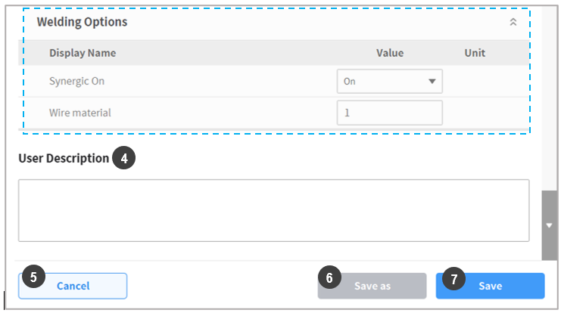Focus the User Description text area
Viewport: 561px width, 313px height.
pos(273,210)
